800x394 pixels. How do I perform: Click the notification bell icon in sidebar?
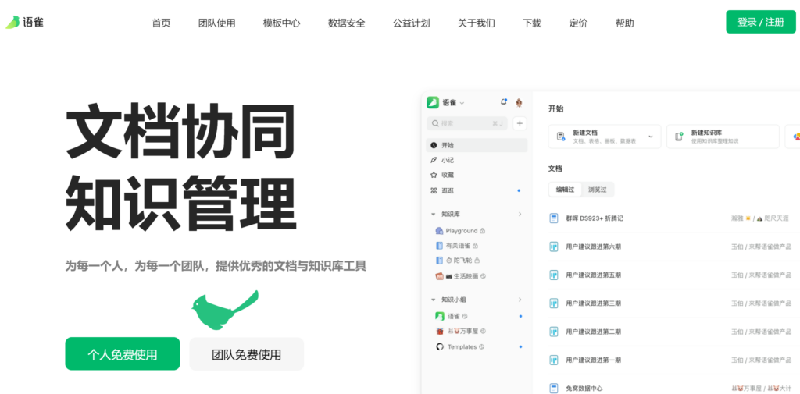503,102
